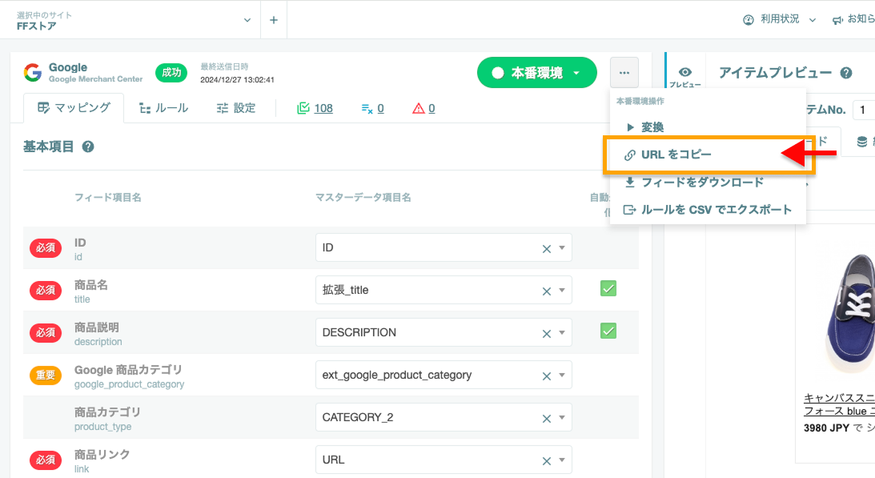Click the 商品リンク field name
The width and height of the screenshot is (875, 478).
(x=102, y=455)
